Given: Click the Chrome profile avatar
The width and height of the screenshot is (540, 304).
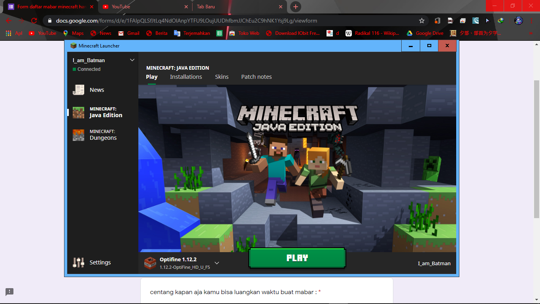Looking at the screenshot, I should (x=519, y=21).
